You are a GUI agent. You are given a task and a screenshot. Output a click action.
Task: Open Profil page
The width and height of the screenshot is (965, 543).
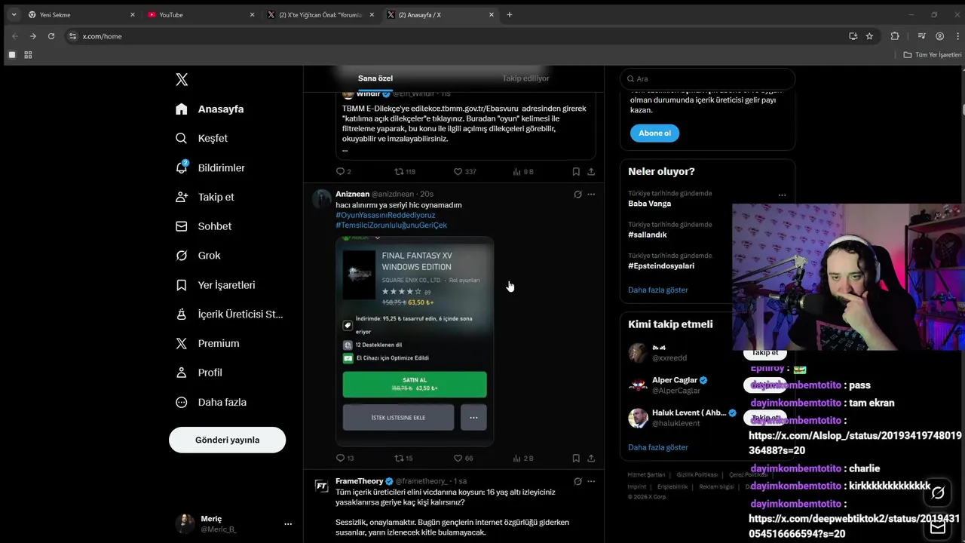198,373
